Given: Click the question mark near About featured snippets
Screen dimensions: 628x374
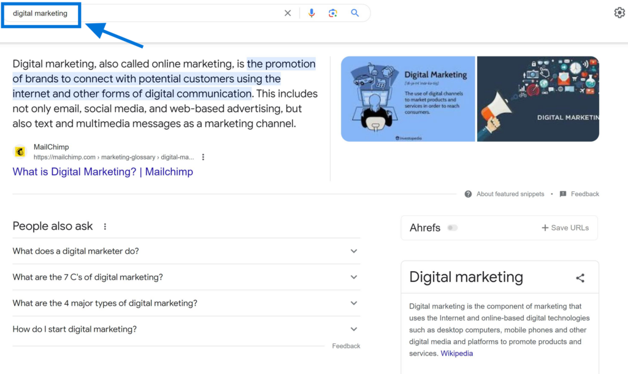Looking at the screenshot, I should pyautogui.click(x=468, y=194).
